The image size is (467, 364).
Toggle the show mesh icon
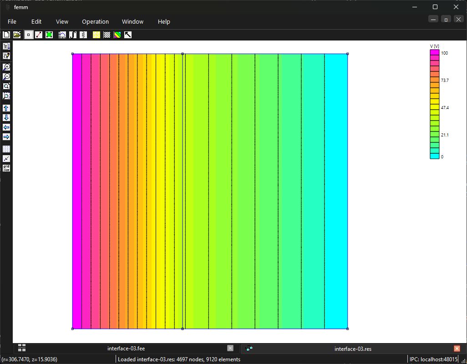point(96,35)
